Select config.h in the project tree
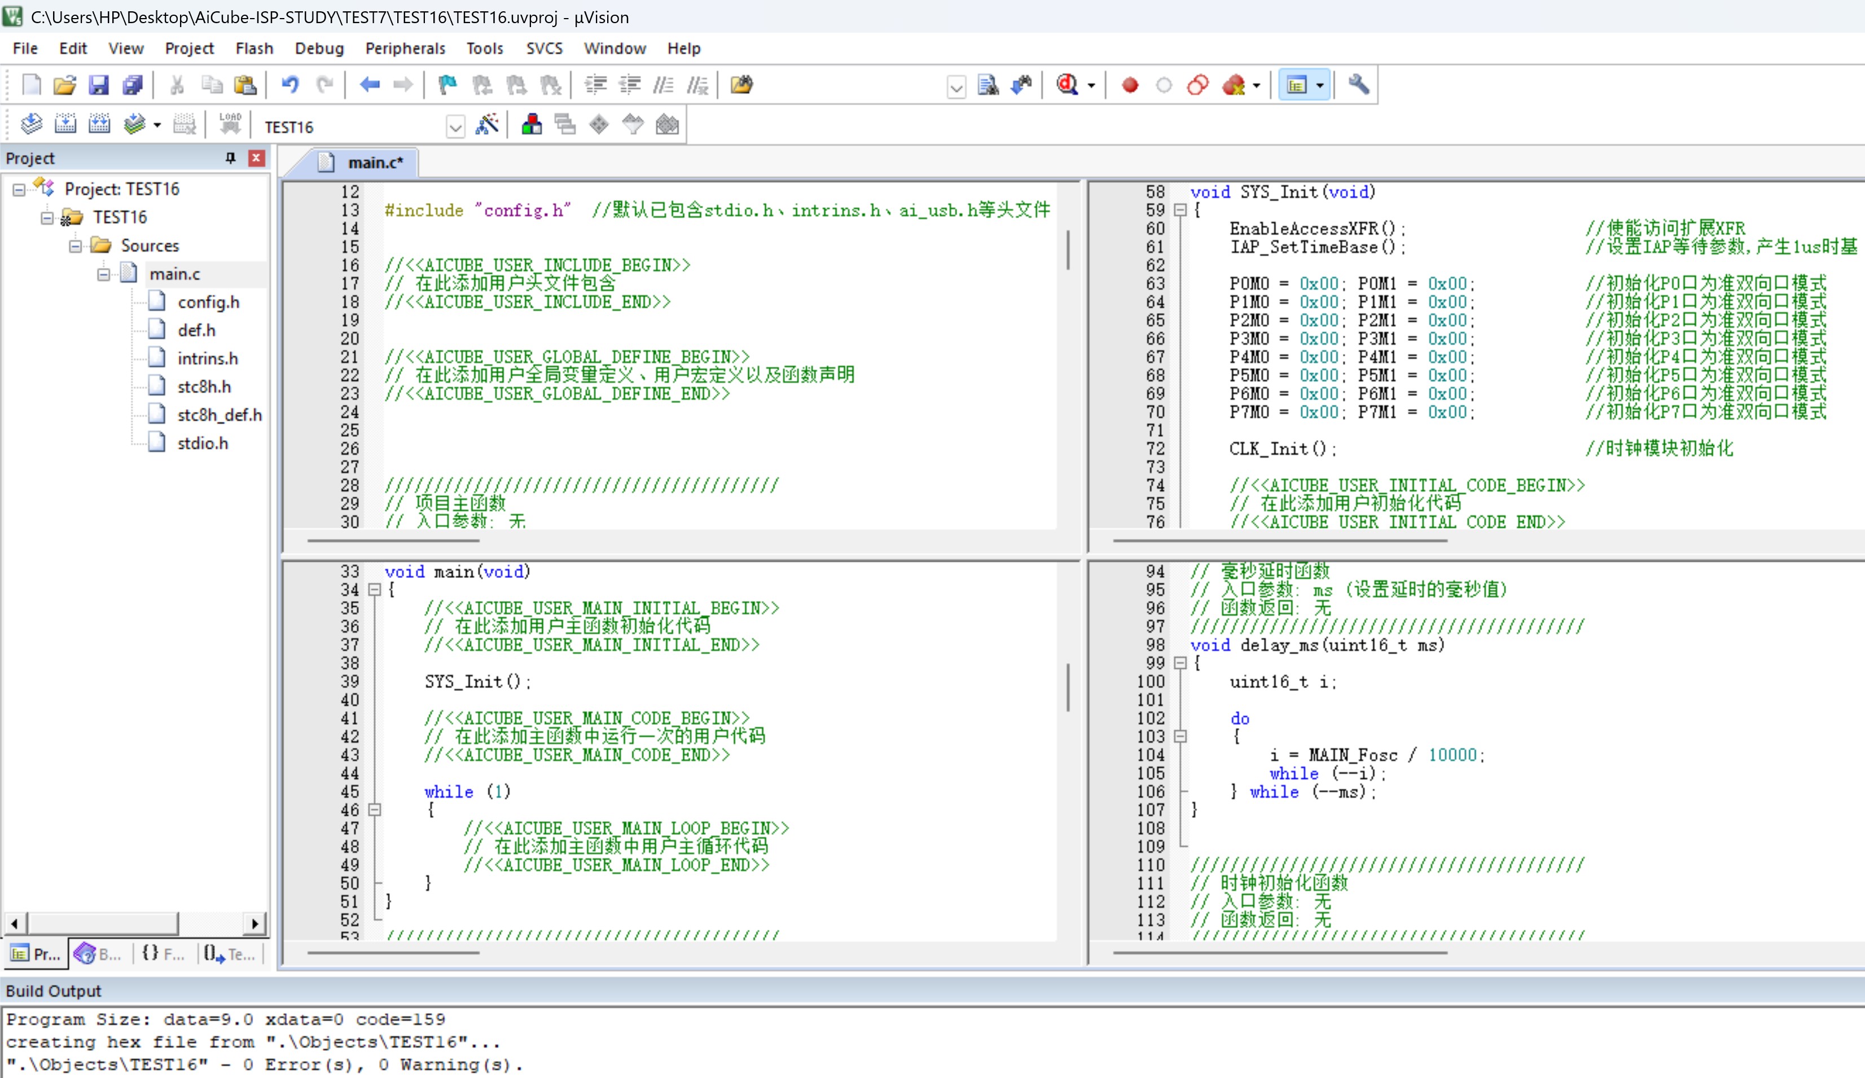The height and width of the screenshot is (1078, 1865). tap(208, 302)
